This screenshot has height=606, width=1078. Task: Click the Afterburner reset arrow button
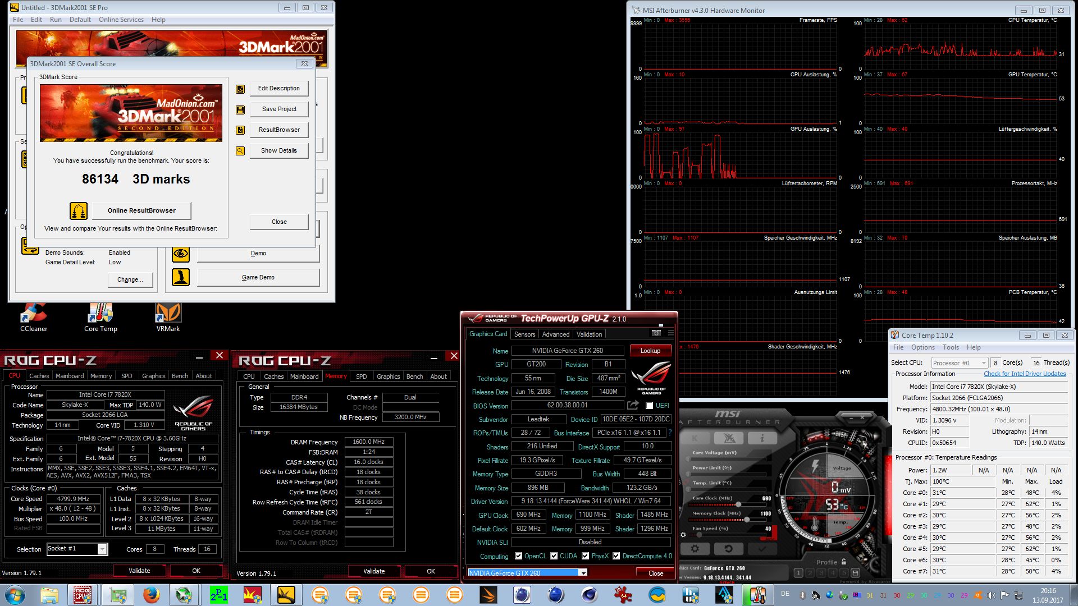point(728,549)
